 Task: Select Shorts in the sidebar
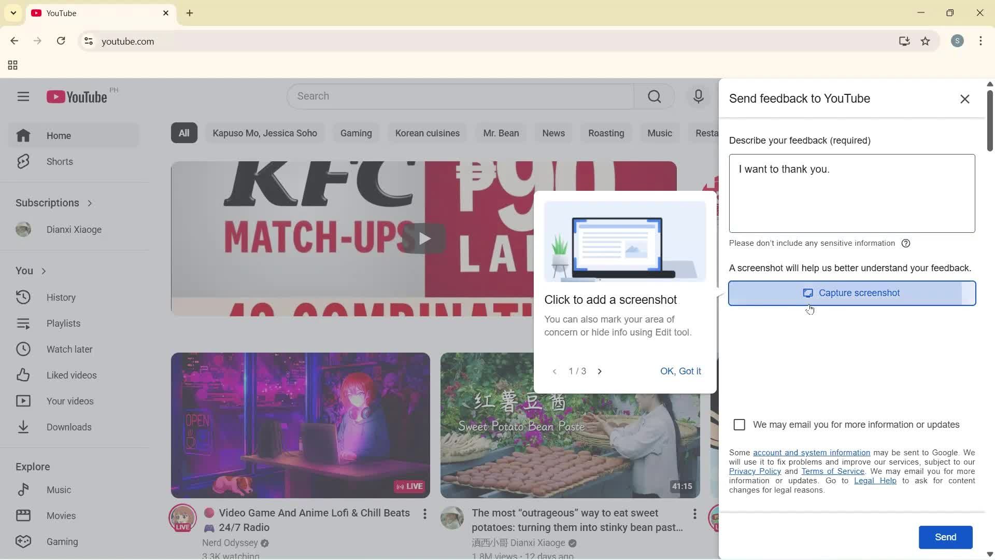point(59,161)
